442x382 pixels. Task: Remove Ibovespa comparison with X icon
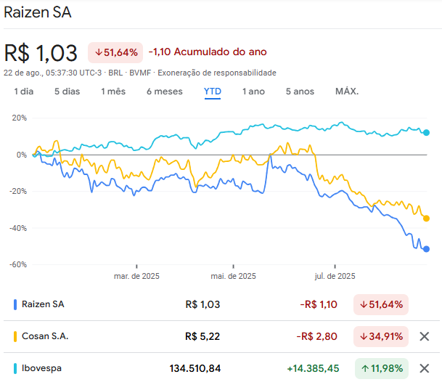(425, 368)
